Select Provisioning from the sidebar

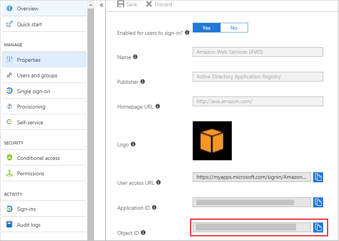[31, 107]
